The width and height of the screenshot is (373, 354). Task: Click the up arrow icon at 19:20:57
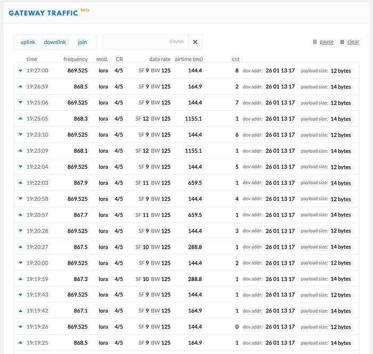point(21,215)
